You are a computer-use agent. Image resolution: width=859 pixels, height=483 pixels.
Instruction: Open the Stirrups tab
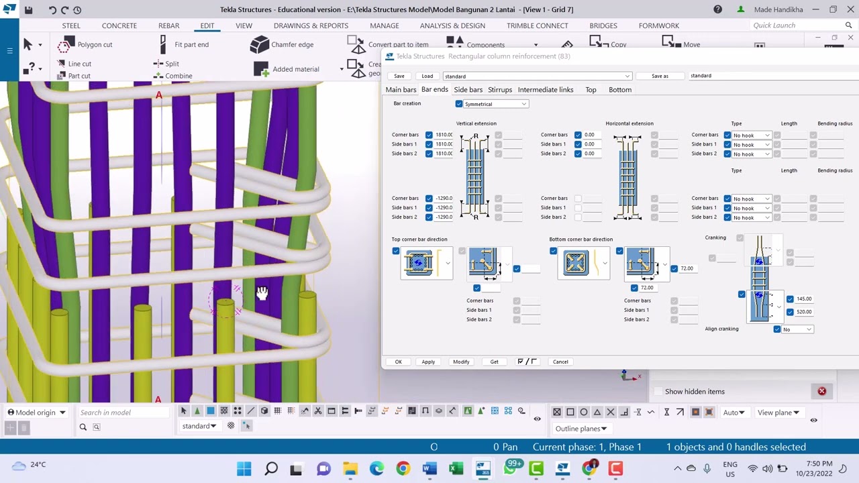coord(500,90)
